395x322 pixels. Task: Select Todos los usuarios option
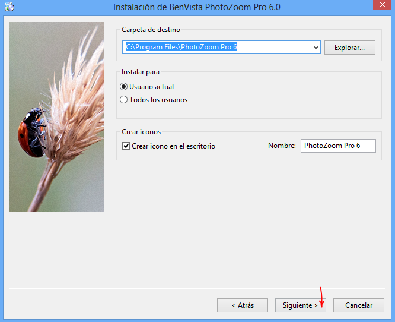123,100
